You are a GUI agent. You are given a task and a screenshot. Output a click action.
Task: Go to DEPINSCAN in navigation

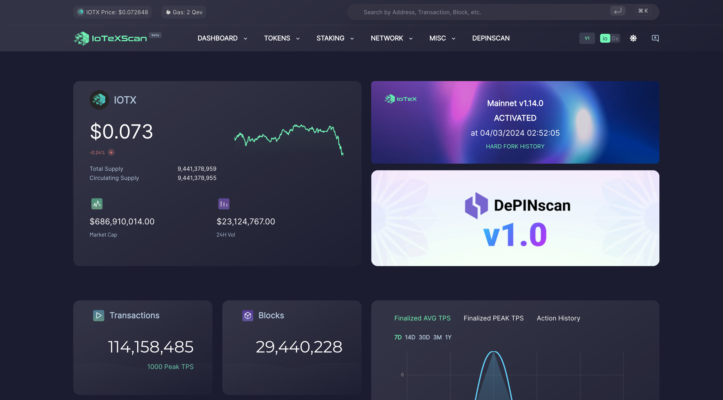click(490, 38)
